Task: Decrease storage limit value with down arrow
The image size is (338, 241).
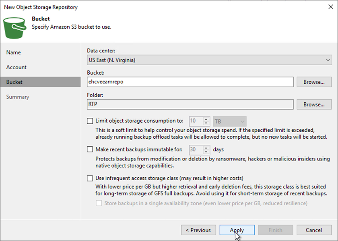Action: pyautogui.click(x=206, y=123)
